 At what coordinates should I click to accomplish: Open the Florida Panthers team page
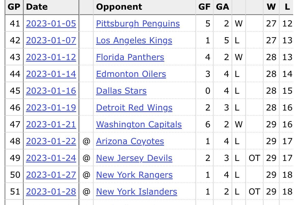coord(130,57)
